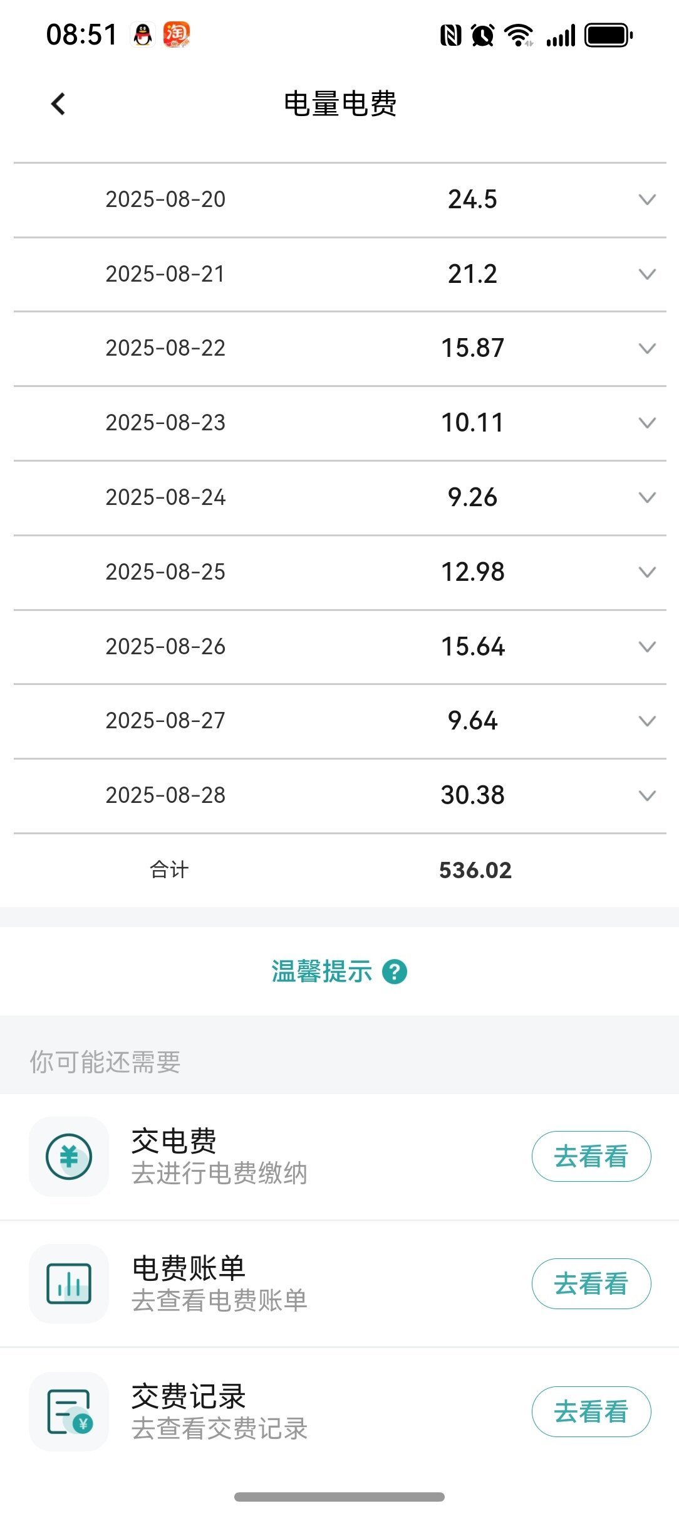Tap the electricity bill chart icon
The height and width of the screenshot is (1513, 679).
[x=69, y=1283]
